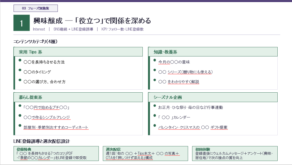The height and width of the screenshot is (165, 292).
Task: Click the bullet beside 「○○のタイミング」
Action: 20,70
